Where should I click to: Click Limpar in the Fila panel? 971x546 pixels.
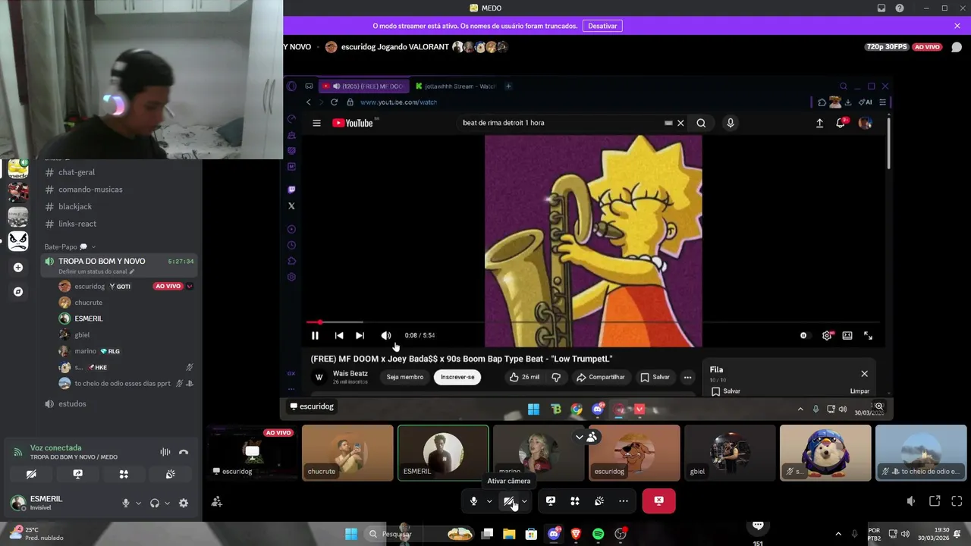click(859, 391)
